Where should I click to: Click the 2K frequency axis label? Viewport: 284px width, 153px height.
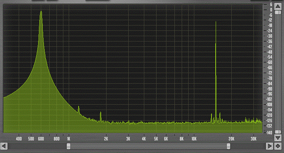[x=106, y=139]
